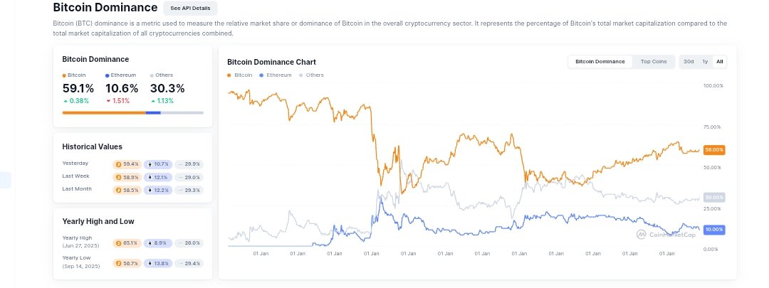
Task: Click the Bitcoin icon in Yearly High row
Action: 120,242
